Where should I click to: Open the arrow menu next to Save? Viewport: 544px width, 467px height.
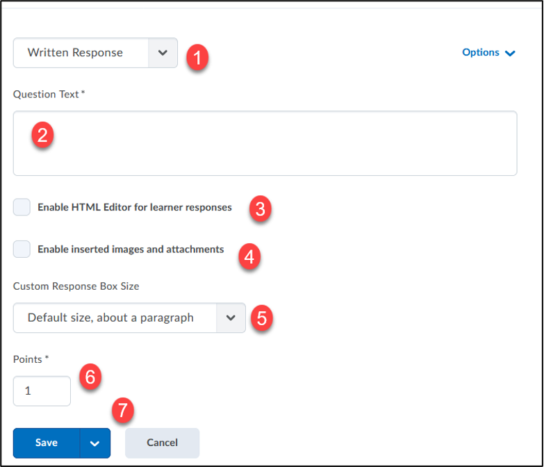point(95,443)
